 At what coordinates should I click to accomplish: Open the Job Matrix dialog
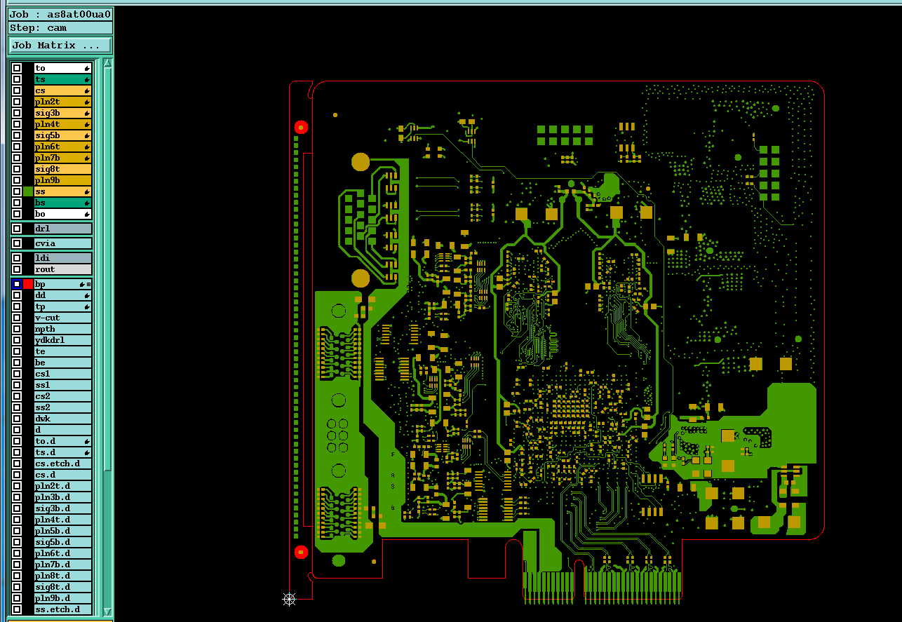pyautogui.click(x=60, y=45)
